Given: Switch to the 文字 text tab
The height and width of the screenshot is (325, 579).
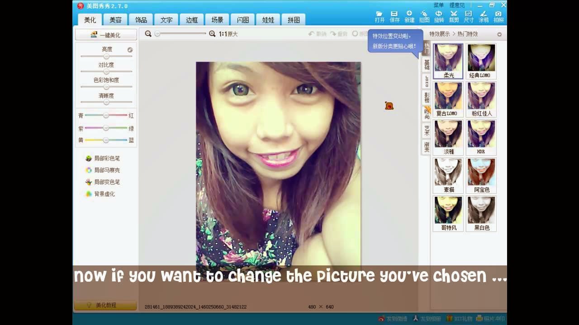Looking at the screenshot, I should [166, 19].
